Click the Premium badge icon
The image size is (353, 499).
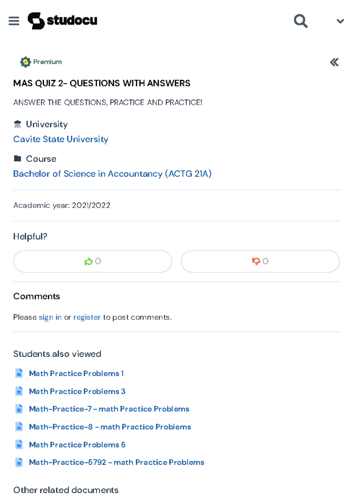click(x=25, y=62)
